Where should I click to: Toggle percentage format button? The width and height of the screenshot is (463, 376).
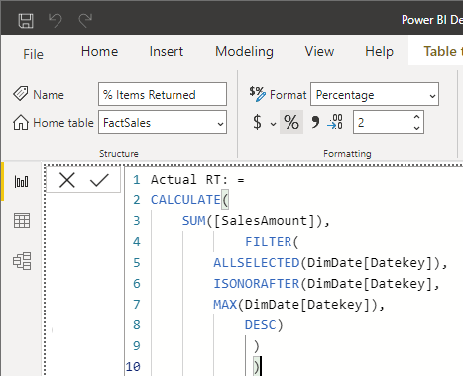point(291,122)
